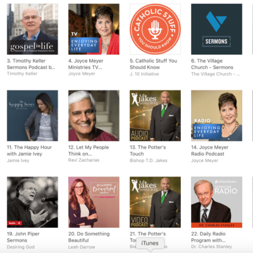Screen dimensions: 253x253
Task: Select T.D. Jakes Audio Podcast artwork
Action: (x=155, y=116)
